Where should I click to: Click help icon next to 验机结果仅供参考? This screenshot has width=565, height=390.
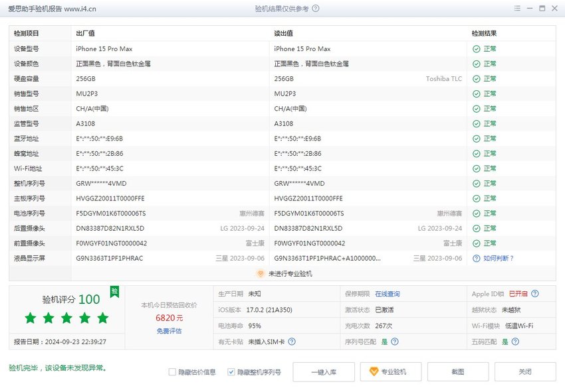point(316,8)
